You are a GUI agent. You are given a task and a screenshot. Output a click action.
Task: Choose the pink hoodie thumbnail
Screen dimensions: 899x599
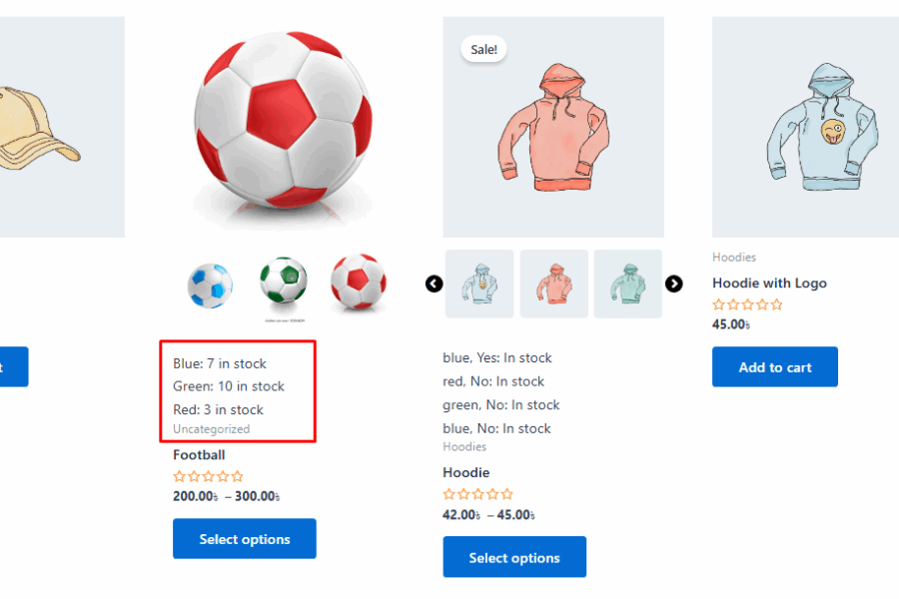pyautogui.click(x=553, y=284)
